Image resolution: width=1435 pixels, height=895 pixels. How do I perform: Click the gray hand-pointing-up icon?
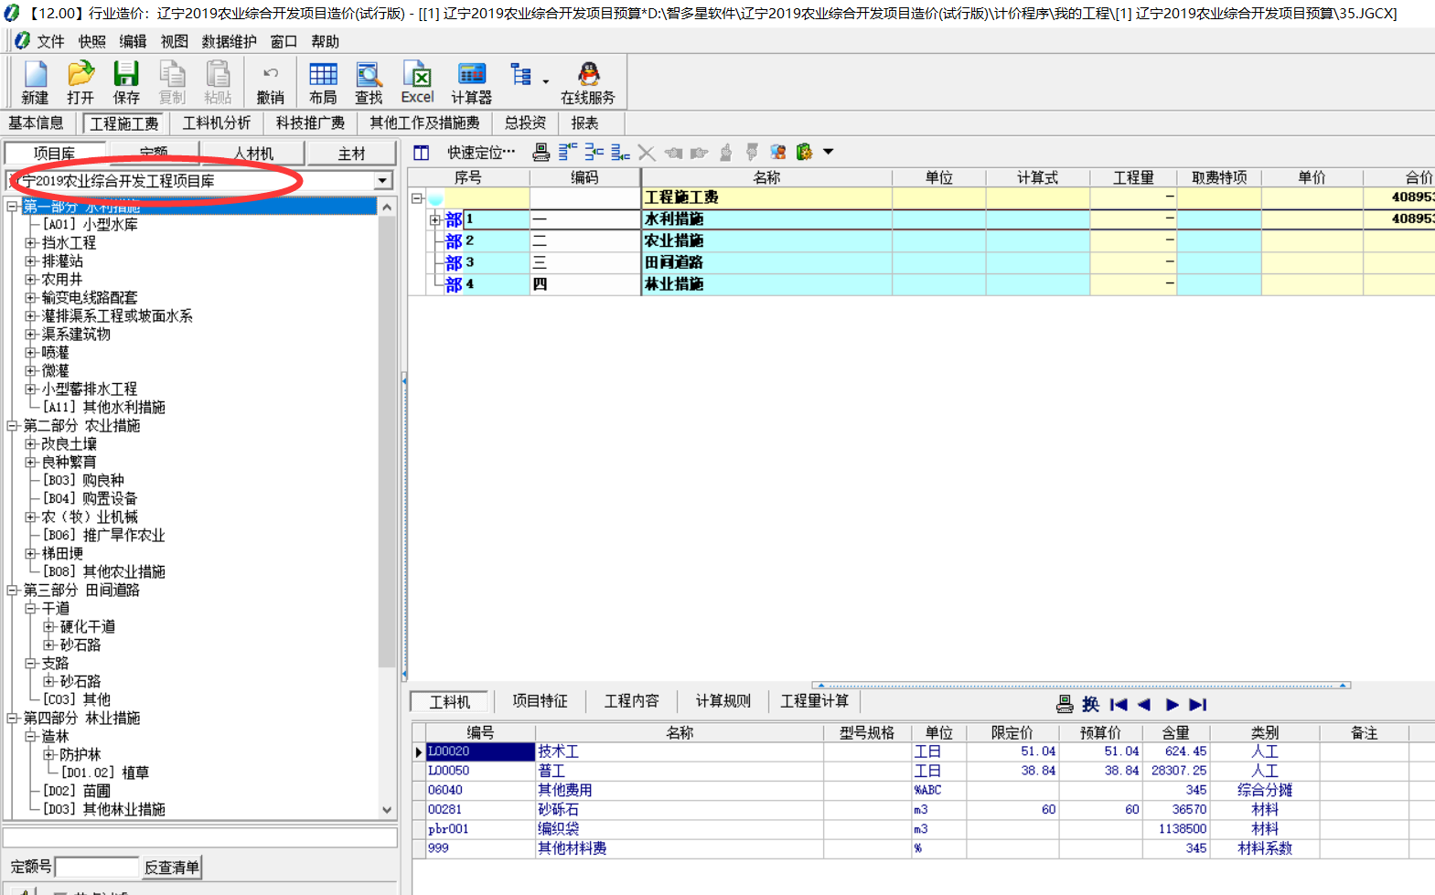coord(726,152)
